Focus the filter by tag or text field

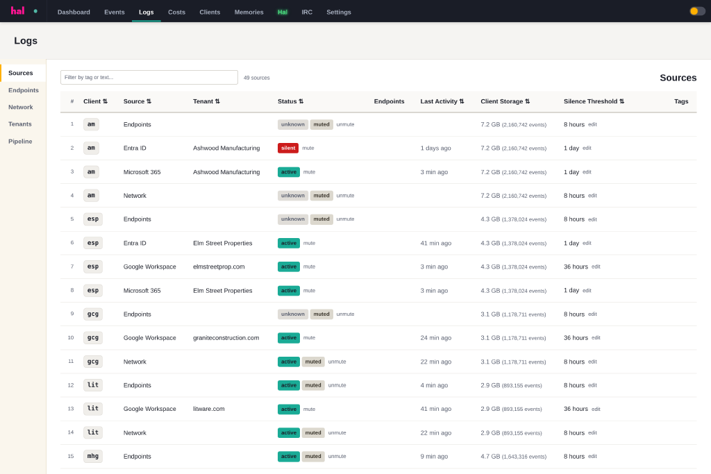[149, 77]
